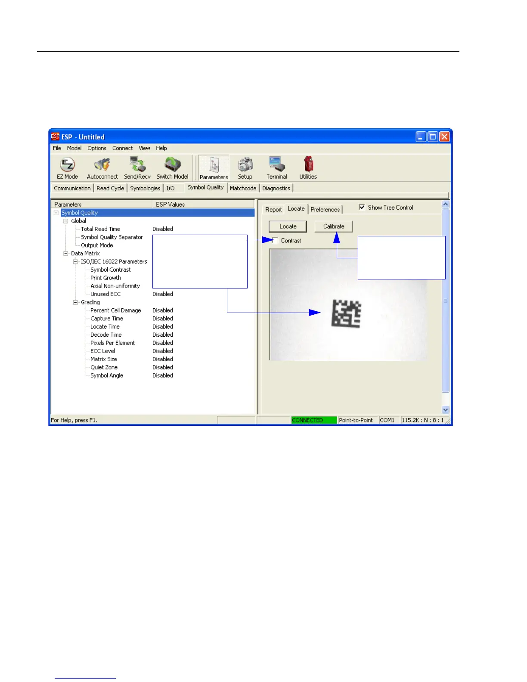527x682 pixels.
Task: Collapse the Data Matrix tree node
Action: 66,254
